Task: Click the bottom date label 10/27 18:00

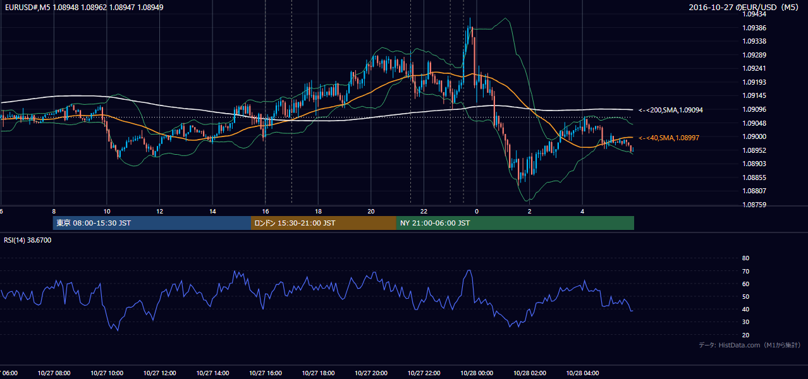Action: click(318, 373)
